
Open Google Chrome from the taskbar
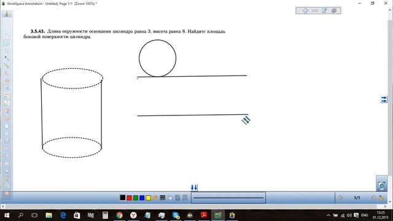pos(119,215)
